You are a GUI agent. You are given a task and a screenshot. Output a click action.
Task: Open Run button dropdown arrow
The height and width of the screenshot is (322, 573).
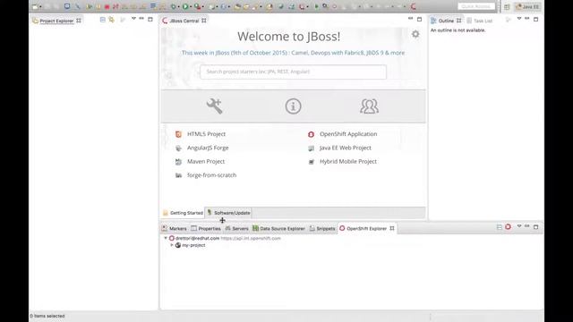tap(191, 6)
